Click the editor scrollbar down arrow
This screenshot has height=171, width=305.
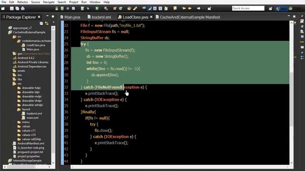tap(291, 162)
